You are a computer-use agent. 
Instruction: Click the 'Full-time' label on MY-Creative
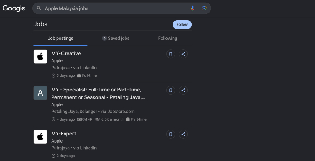(x=89, y=75)
